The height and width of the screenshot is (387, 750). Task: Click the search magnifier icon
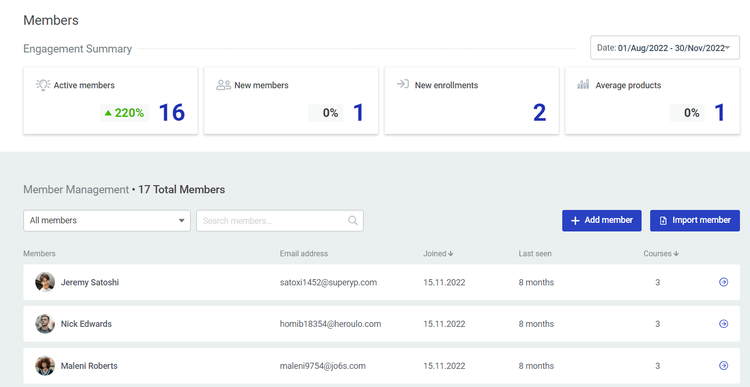[353, 220]
